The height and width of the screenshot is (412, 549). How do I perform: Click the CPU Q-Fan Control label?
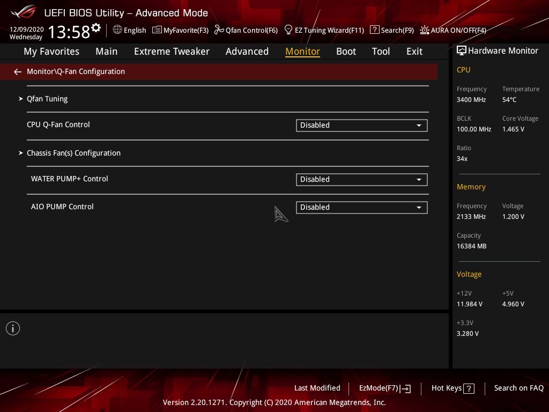58,124
